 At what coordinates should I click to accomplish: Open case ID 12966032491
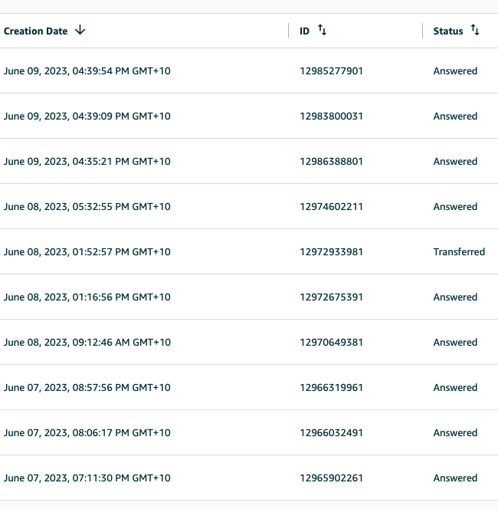click(x=331, y=432)
